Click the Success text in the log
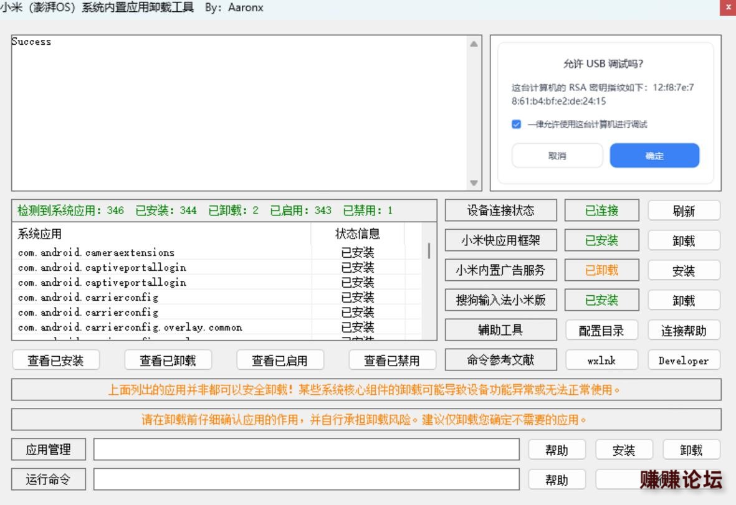The width and height of the screenshot is (736, 505). point(31,42)
